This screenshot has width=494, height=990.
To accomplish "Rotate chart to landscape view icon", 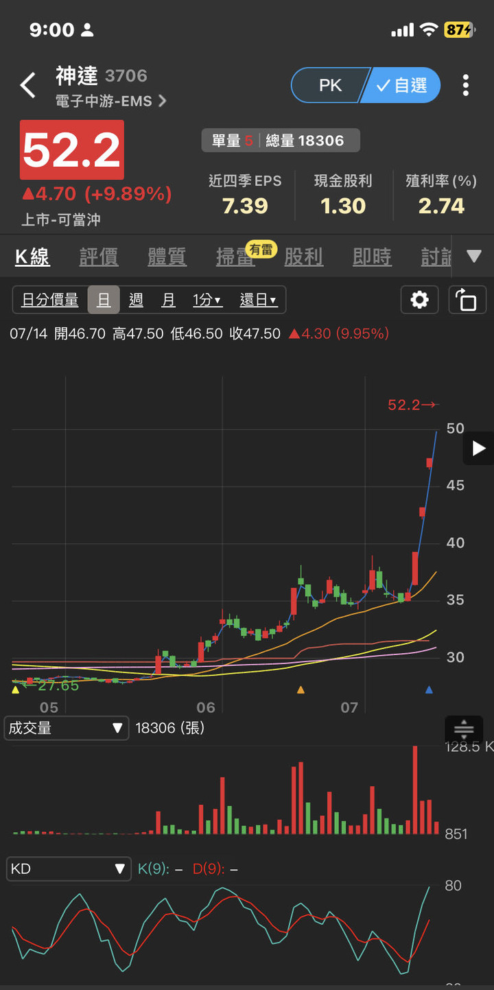I will click(467, 300).
